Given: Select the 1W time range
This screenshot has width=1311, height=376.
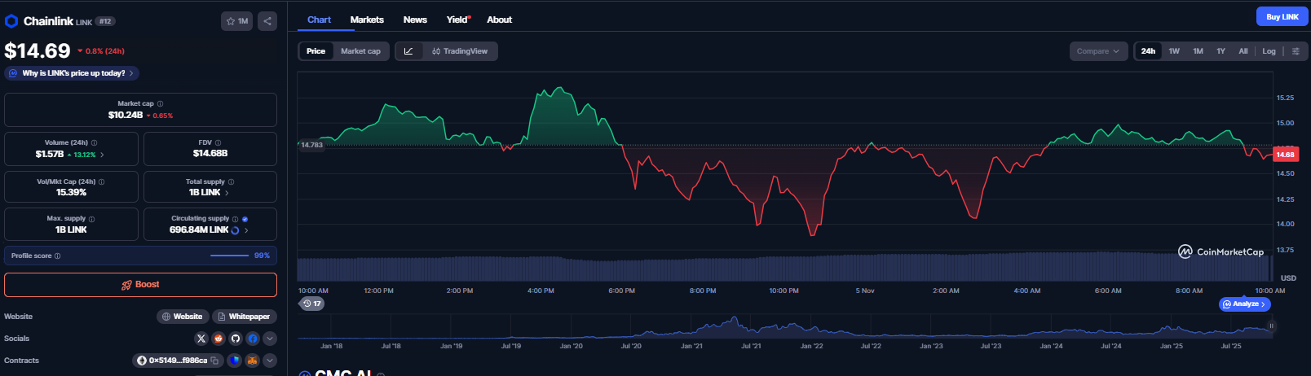Looking at the screenshot, I should coord(1174,51).
